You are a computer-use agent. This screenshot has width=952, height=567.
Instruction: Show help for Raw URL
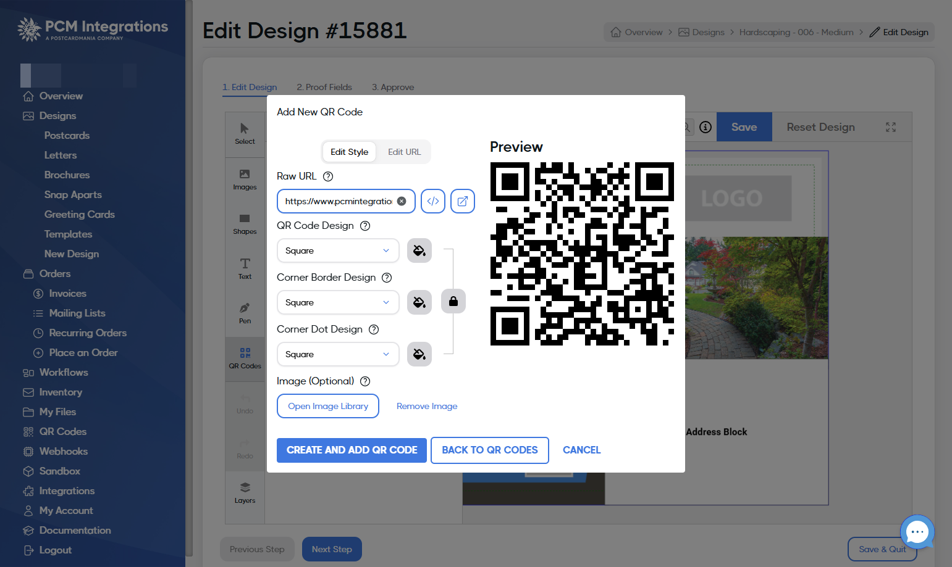328,176
